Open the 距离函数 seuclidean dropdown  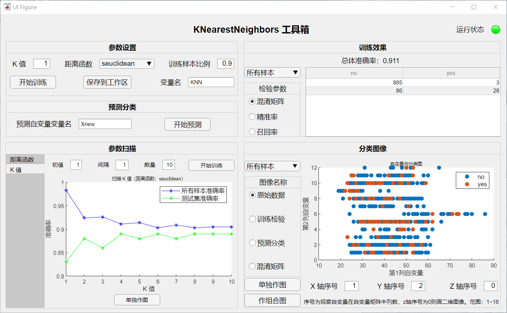pos(127,64)
